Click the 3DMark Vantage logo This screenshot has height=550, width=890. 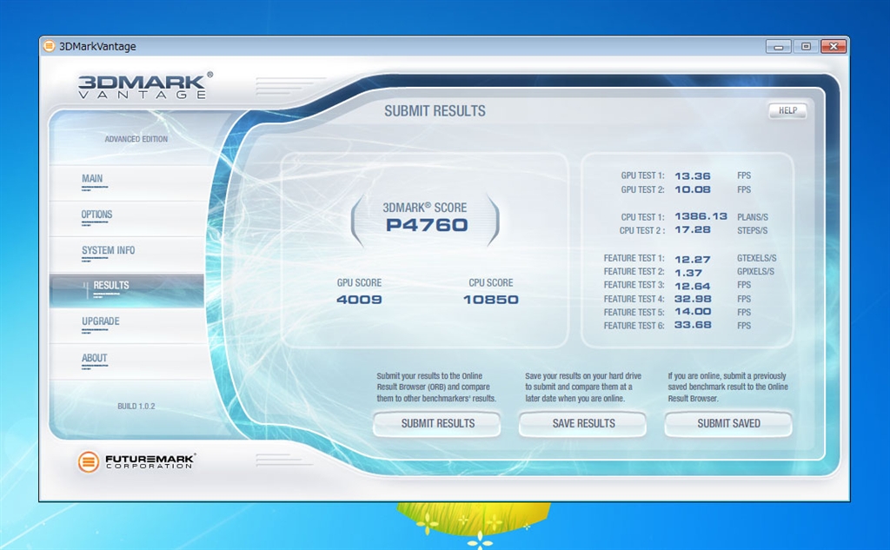click(x=145, y=86)
